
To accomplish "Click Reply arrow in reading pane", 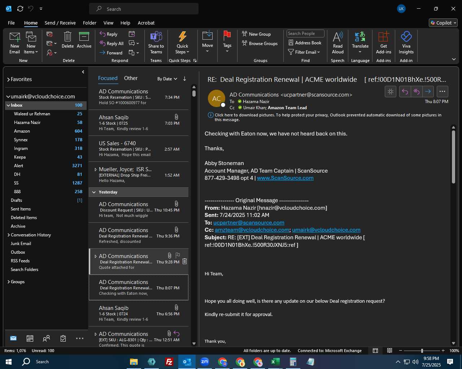I will click(x=405, y=92).
